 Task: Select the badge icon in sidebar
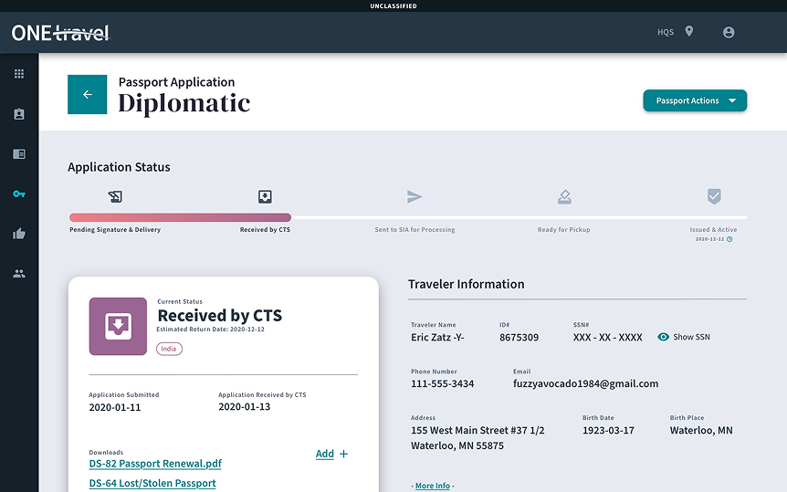pos(19,114)
